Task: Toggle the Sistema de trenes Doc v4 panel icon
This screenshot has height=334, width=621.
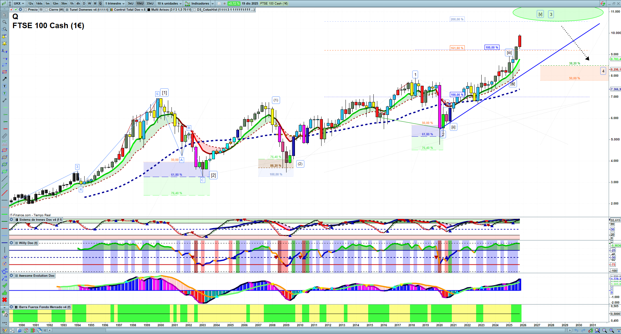Action: 17,220
